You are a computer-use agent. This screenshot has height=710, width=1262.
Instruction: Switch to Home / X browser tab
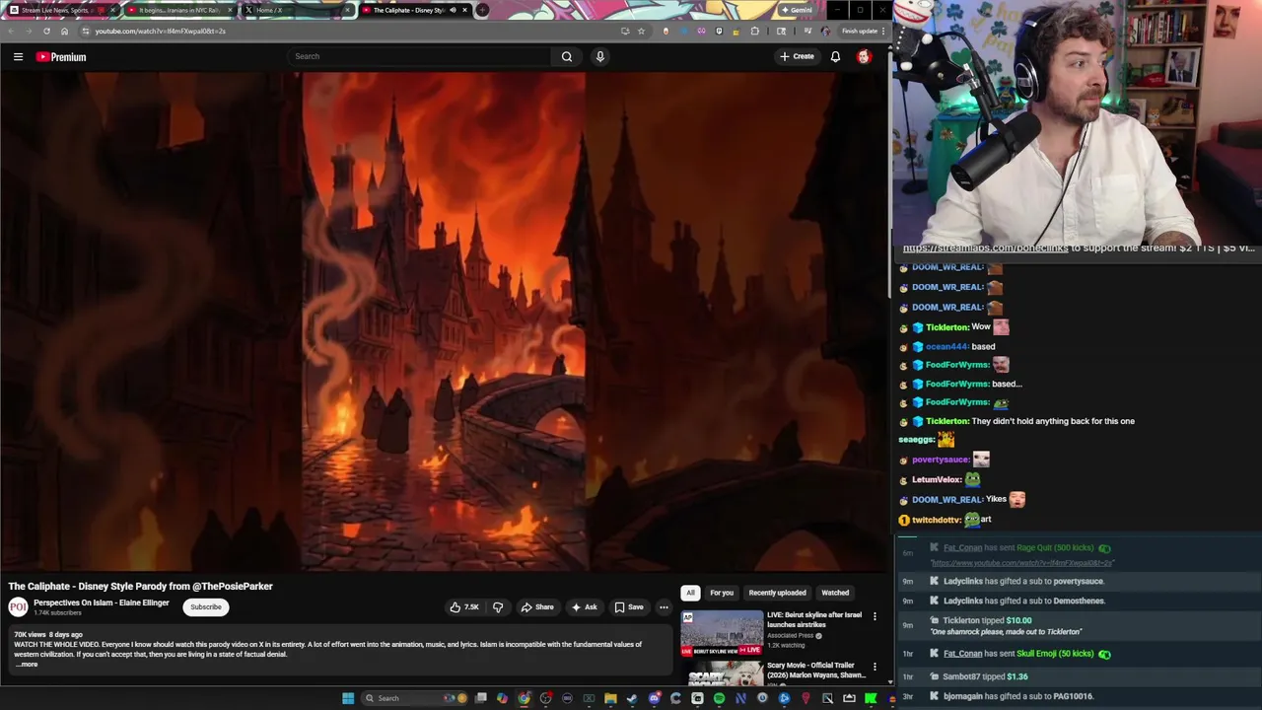[296, 10]
